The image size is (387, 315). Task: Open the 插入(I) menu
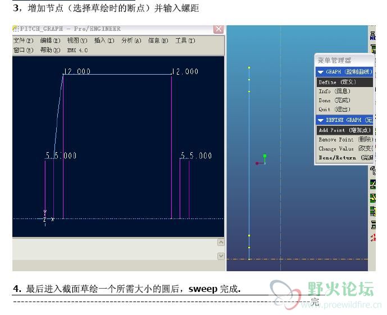(x=104, y=40)
